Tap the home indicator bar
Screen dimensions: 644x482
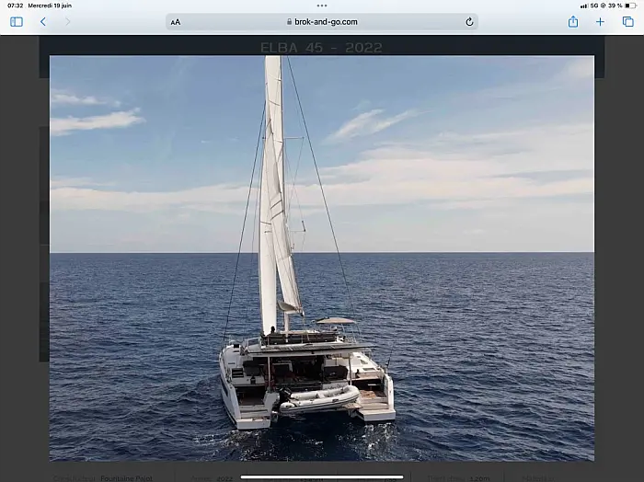tap(322, 477)
